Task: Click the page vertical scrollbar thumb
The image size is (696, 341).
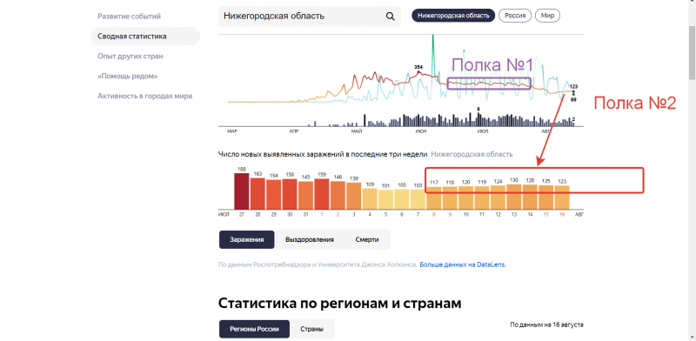Action: tap(692, 53)
